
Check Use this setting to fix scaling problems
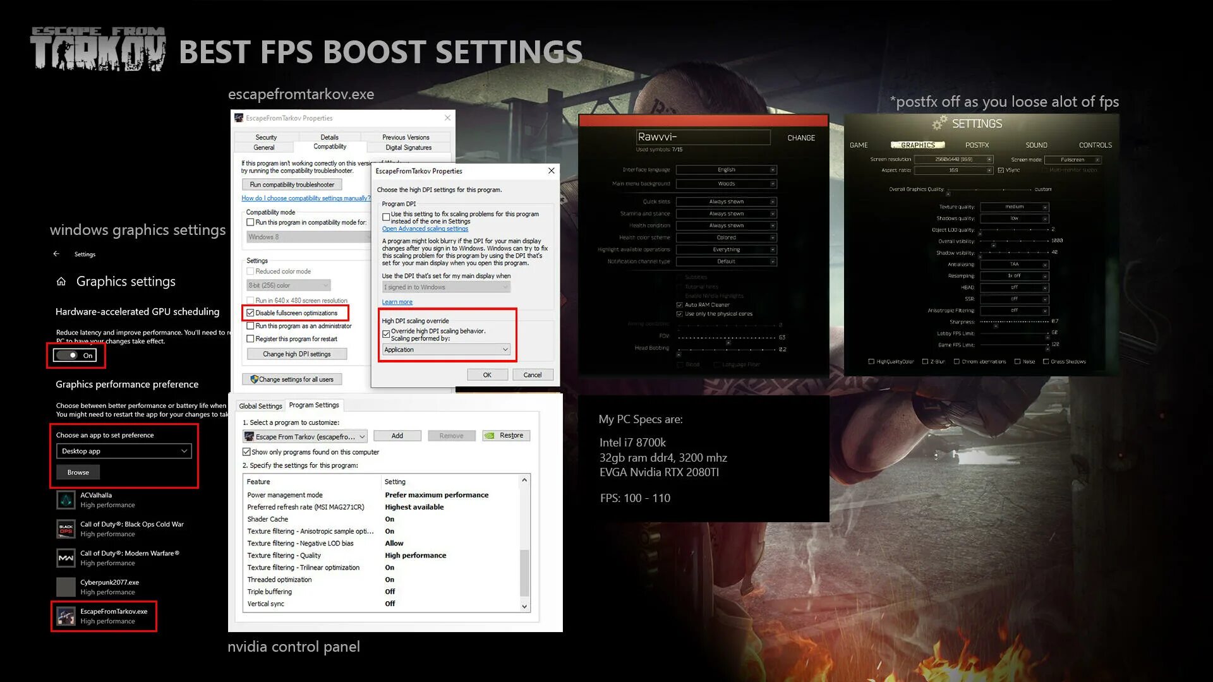pos(386,217)
